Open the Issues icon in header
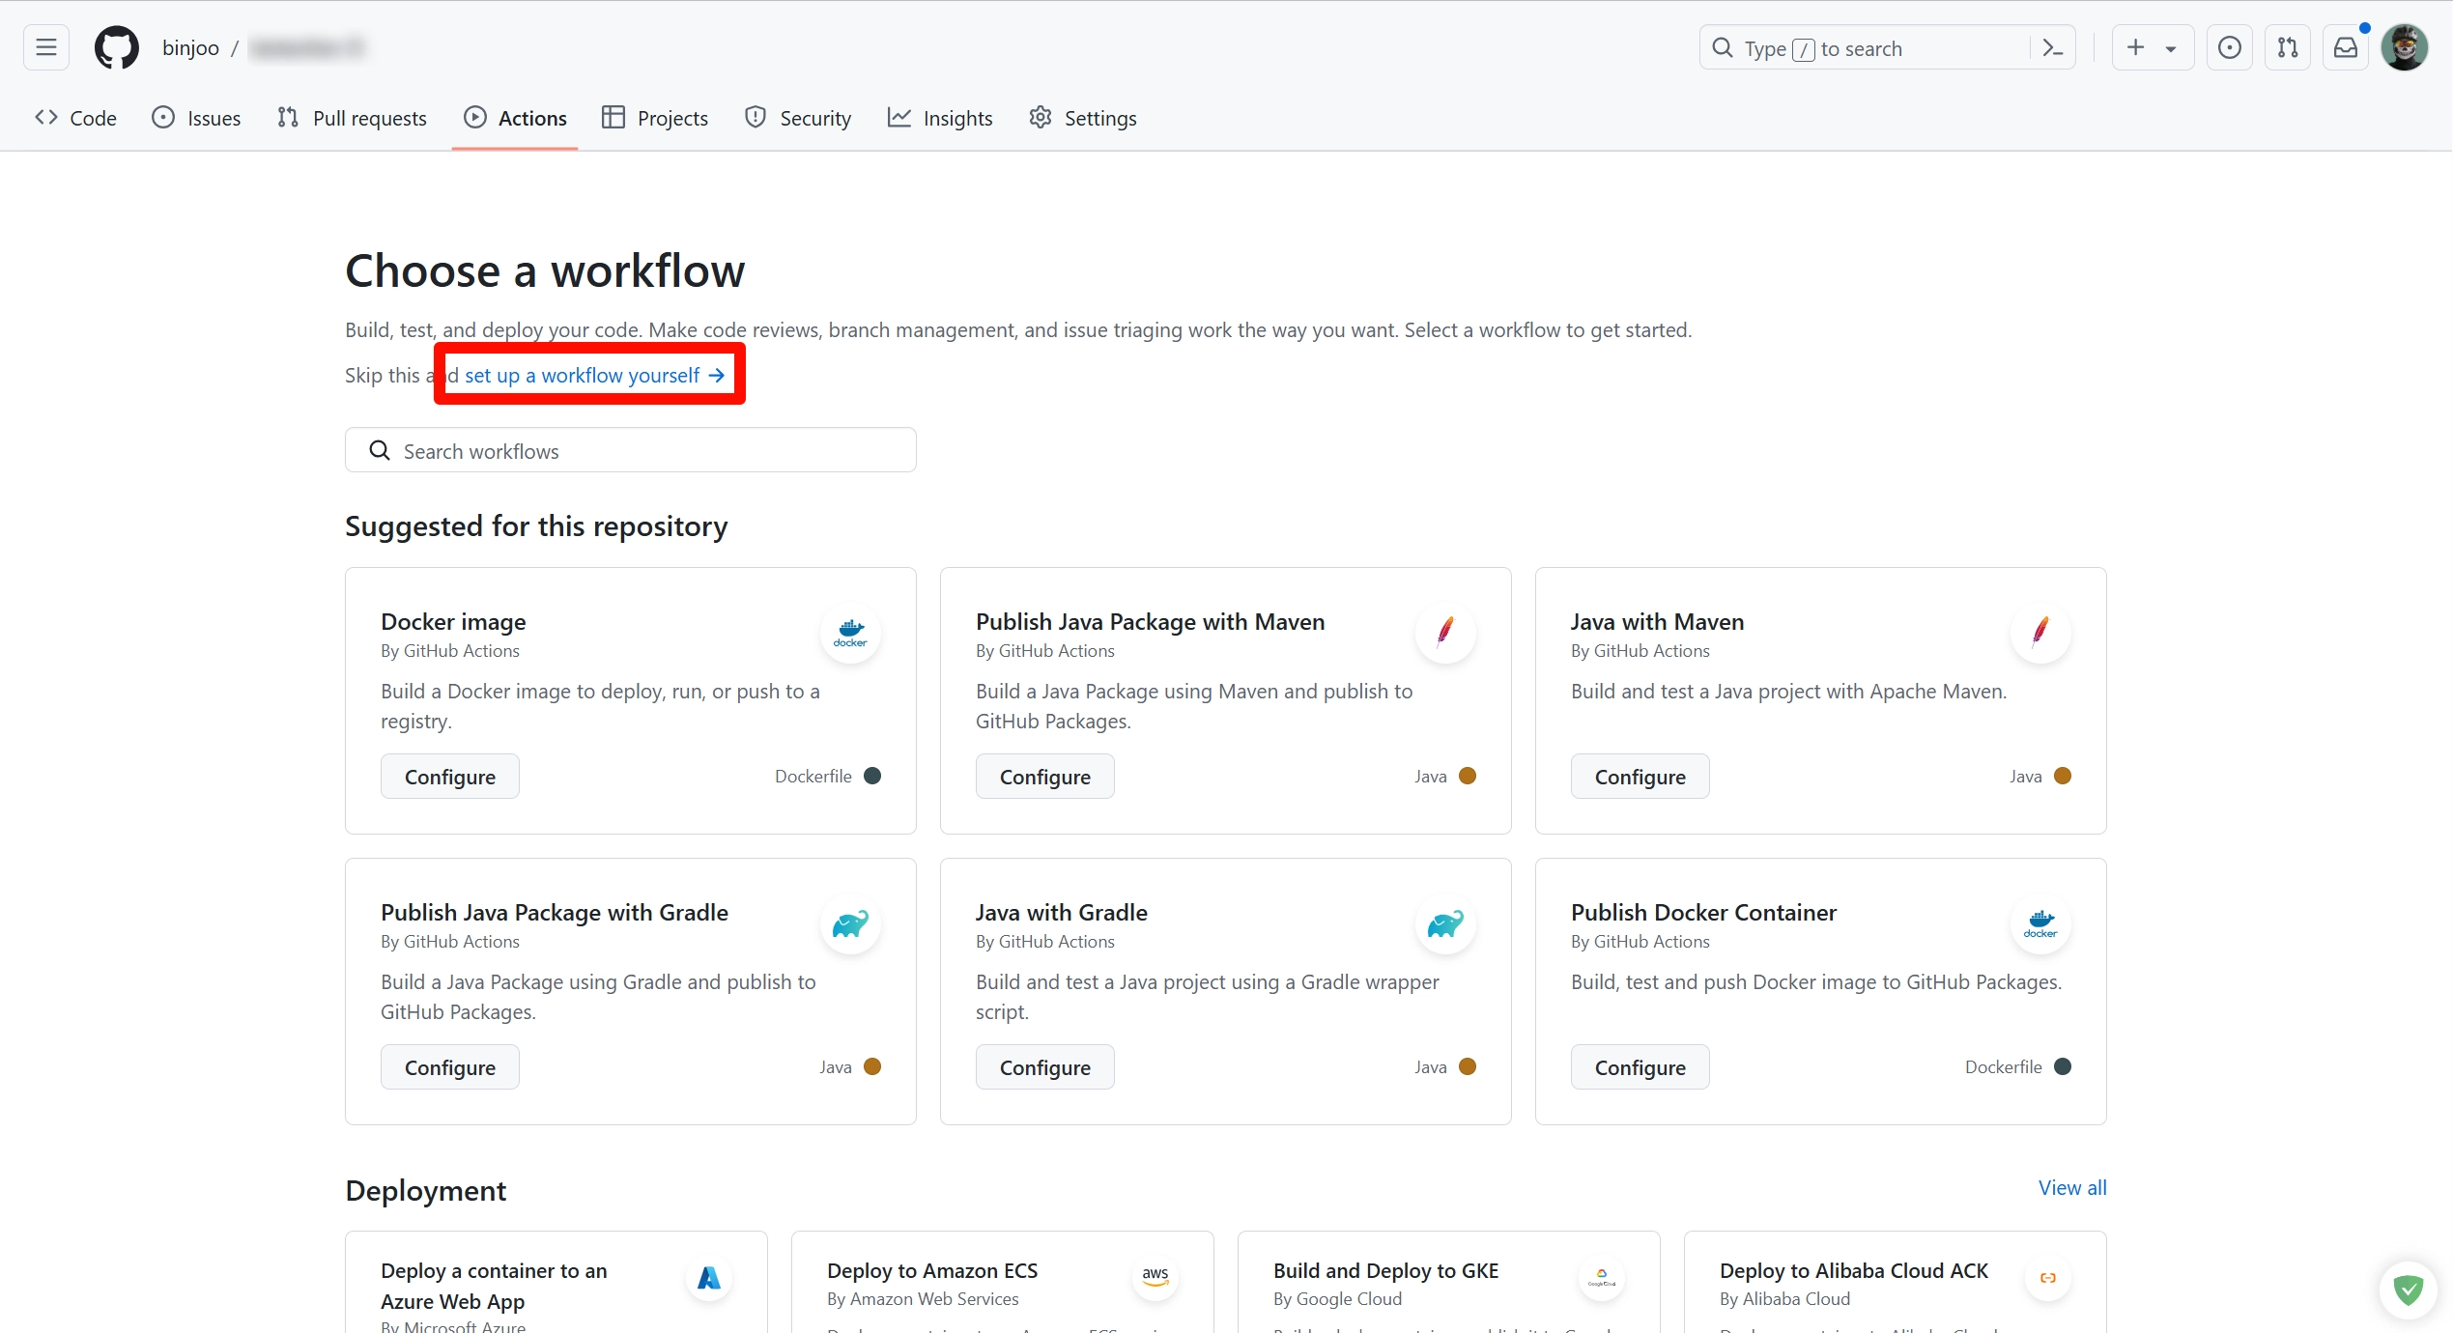The image size is (2453, 1333). pos(2230,47)
